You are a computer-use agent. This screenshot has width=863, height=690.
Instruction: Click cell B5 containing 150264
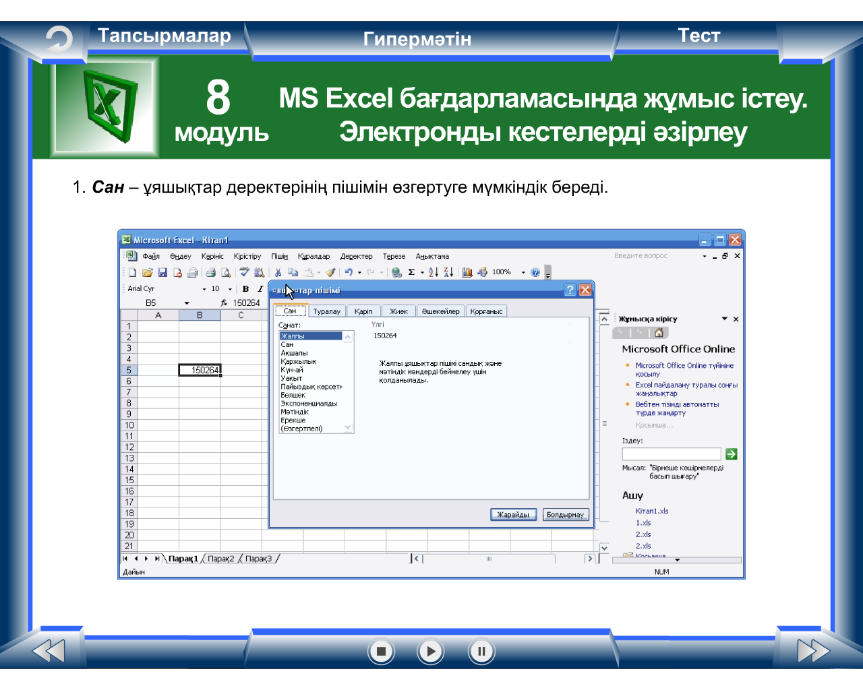coord(200,370)
